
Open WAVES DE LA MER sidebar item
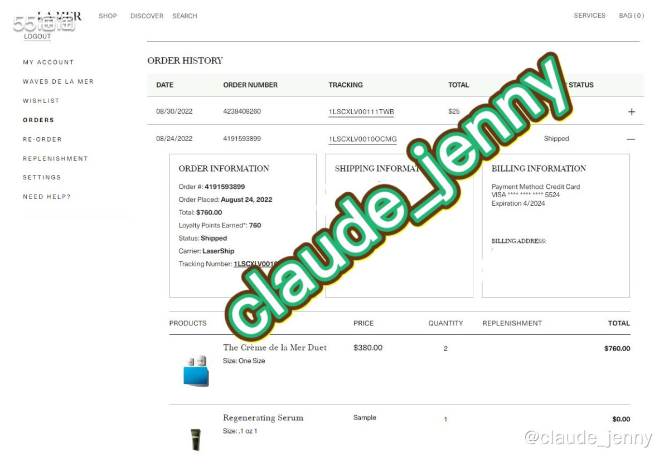[58, 81]
